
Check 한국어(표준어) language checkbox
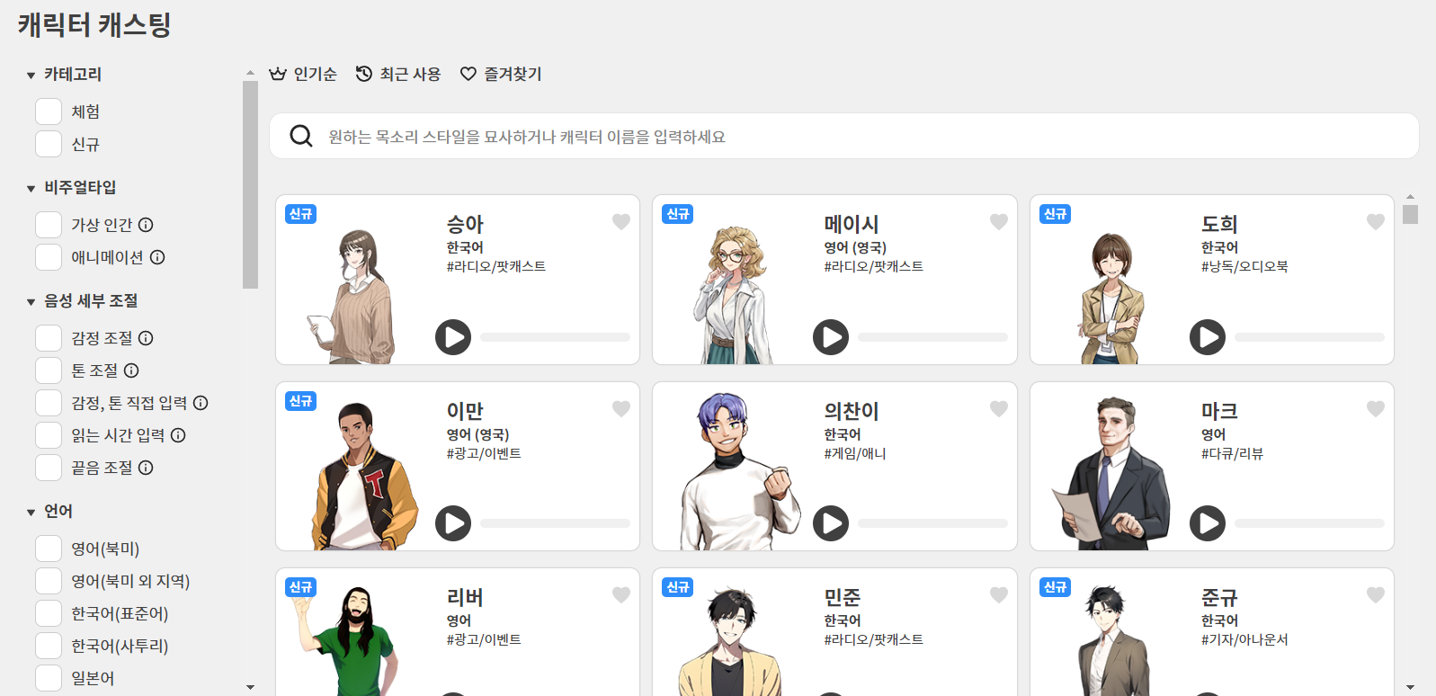(49, 613)
